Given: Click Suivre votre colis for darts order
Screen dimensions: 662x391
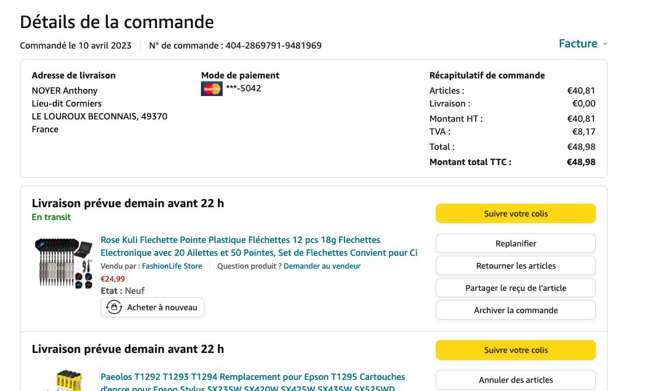Looking at the screenshot, I should [x=516, y=214].
